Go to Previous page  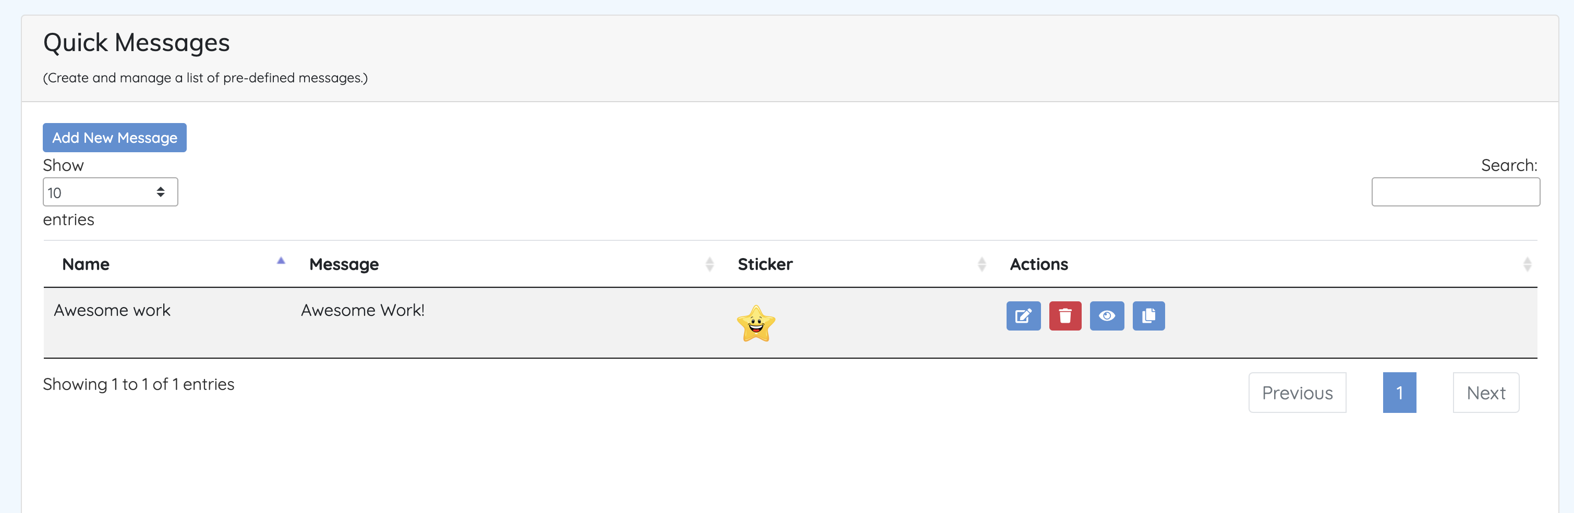click(1297, 393)
